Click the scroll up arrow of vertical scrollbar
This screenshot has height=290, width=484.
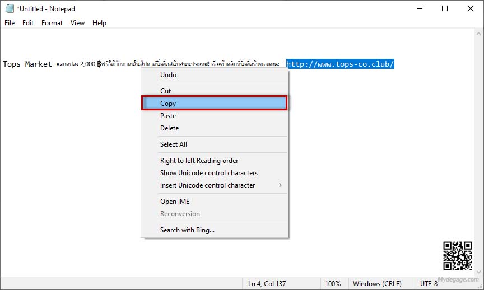click(478, 34)
